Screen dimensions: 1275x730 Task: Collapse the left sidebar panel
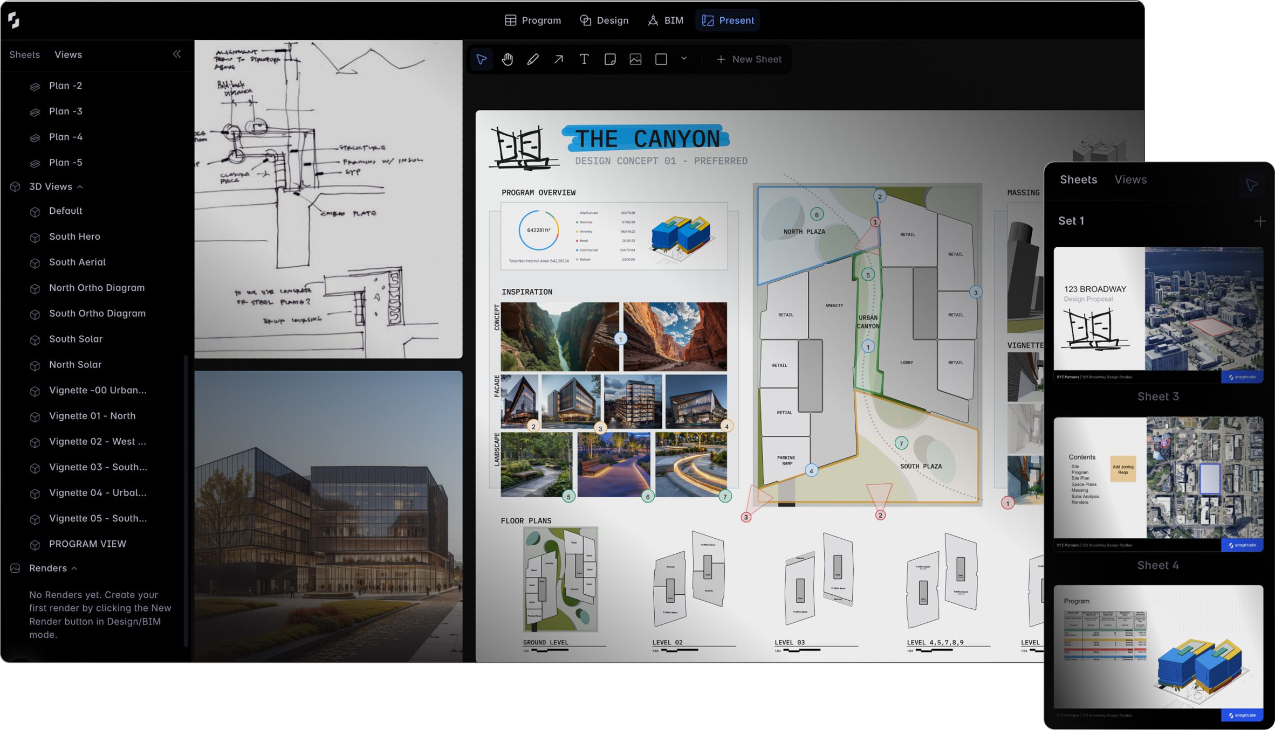pos(177,54)
